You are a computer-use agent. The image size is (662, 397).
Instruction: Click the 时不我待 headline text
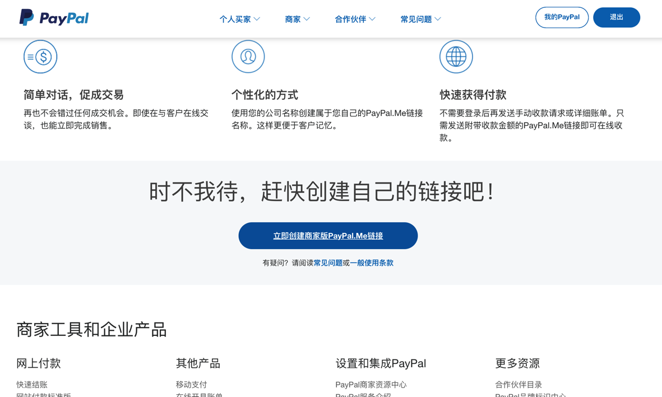[x=322, y=192]
